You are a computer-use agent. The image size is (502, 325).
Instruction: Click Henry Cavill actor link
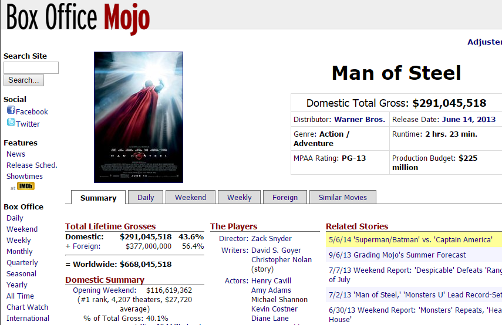(x=271, y=281)
